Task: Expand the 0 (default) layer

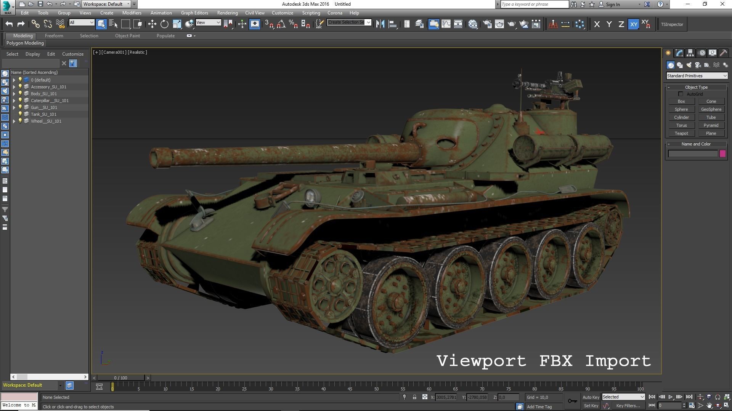Action: click(x=14, y=80)
